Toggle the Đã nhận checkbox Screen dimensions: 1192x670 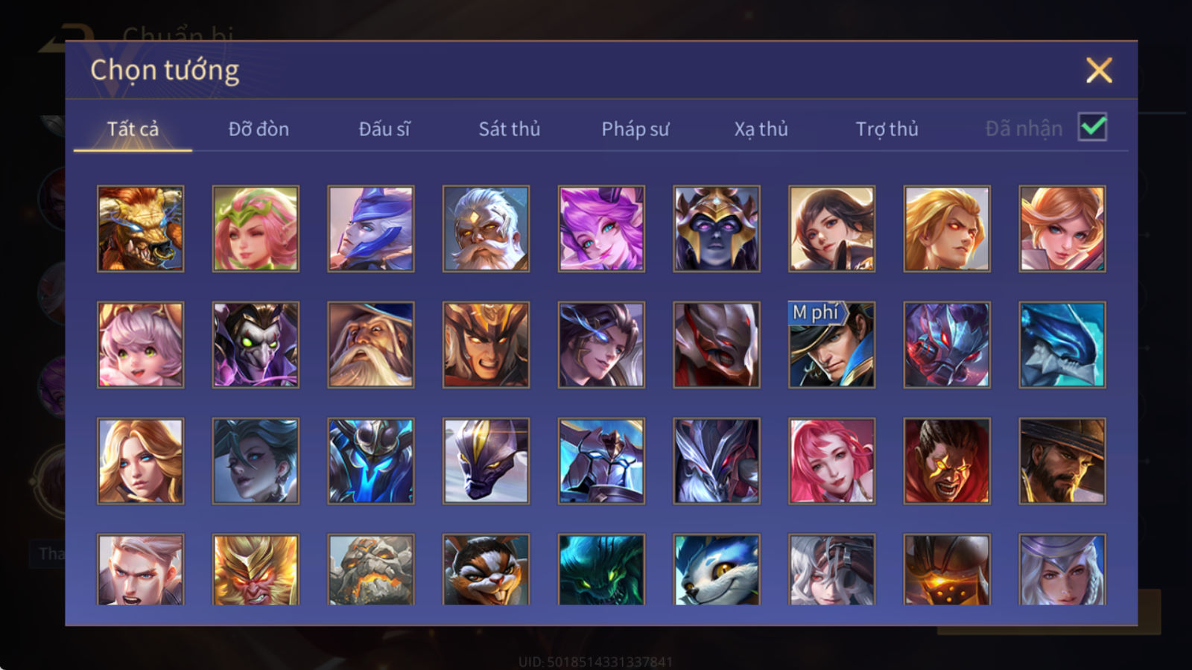(x=1092, y=127)
